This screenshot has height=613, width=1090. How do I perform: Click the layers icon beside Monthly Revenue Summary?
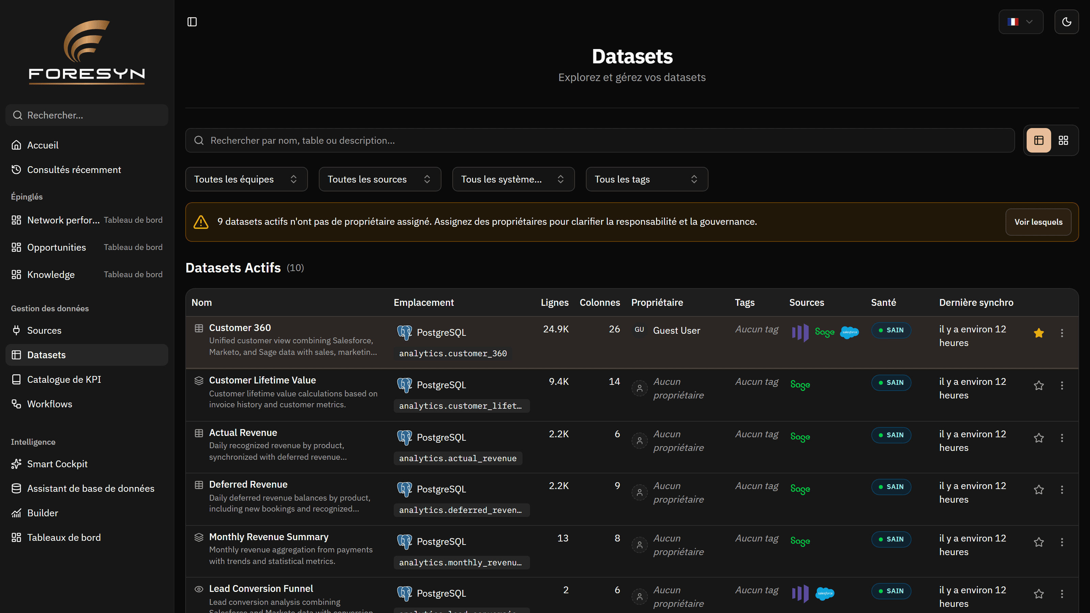pyautogui.click(x=199, y=537)
